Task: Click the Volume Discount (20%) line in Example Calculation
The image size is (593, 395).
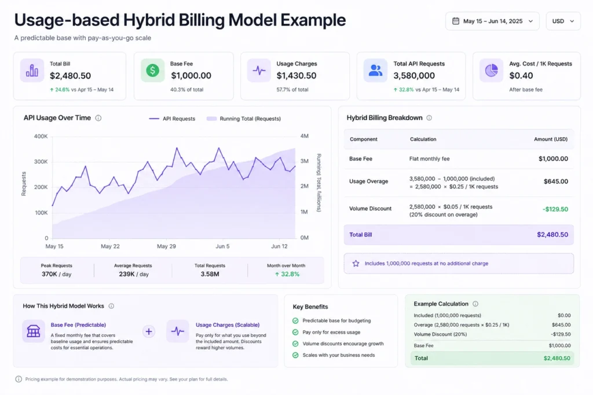Action: (492, 334)
